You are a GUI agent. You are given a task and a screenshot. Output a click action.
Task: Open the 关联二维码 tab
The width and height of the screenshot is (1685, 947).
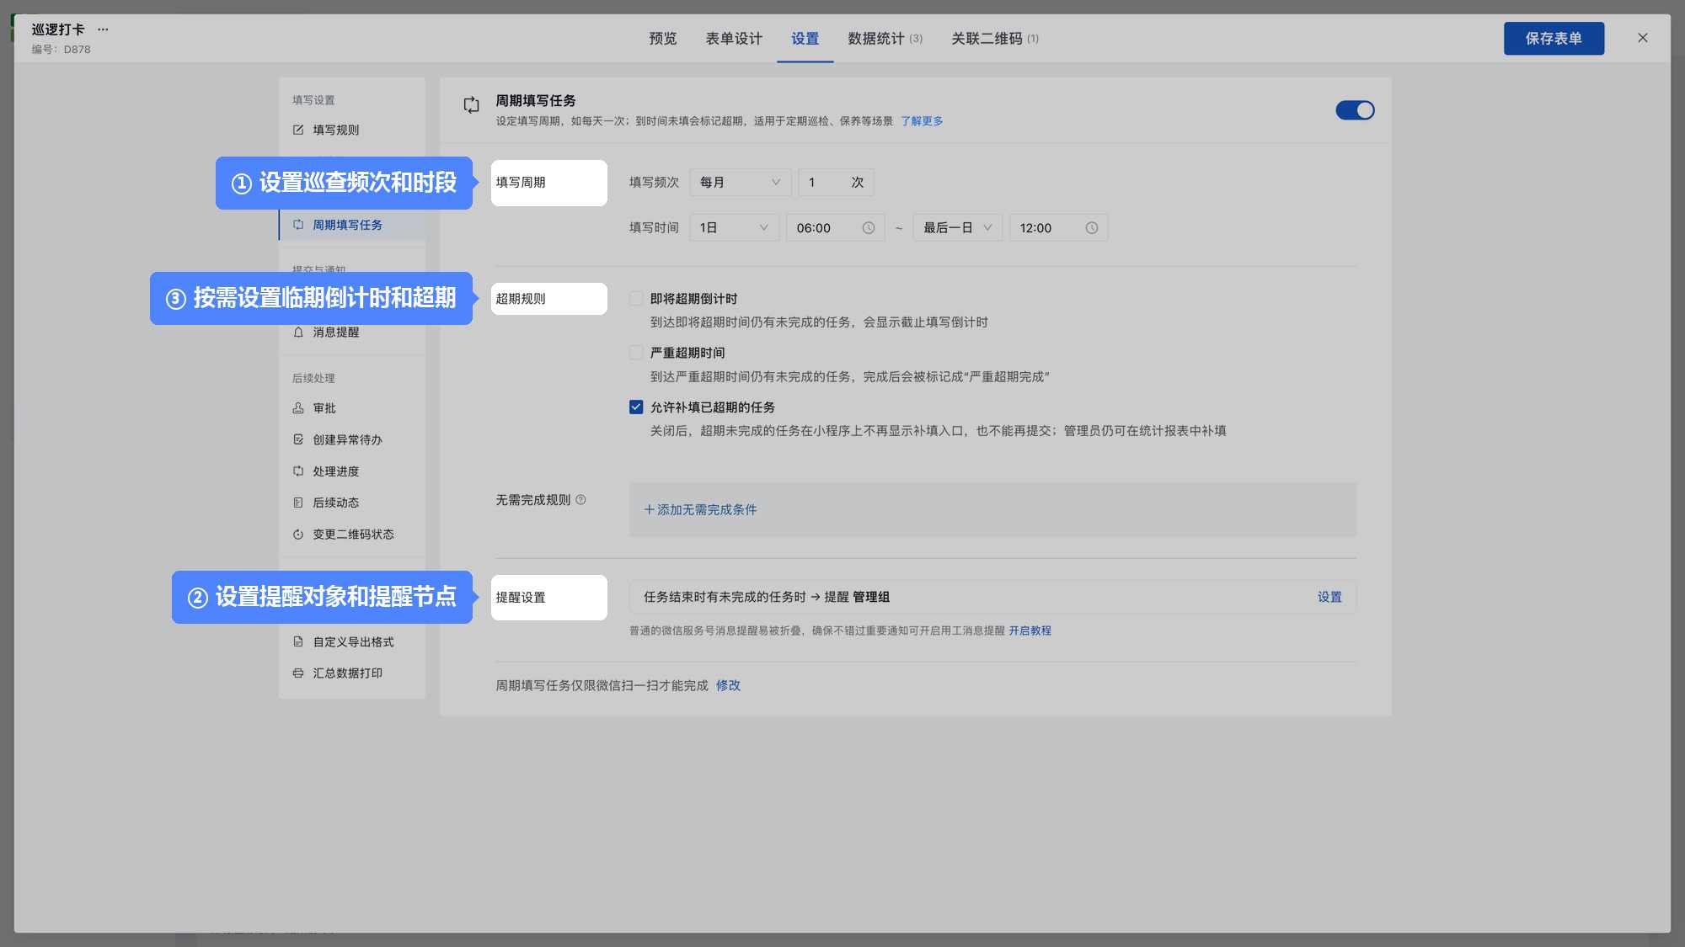pos(994,39)
